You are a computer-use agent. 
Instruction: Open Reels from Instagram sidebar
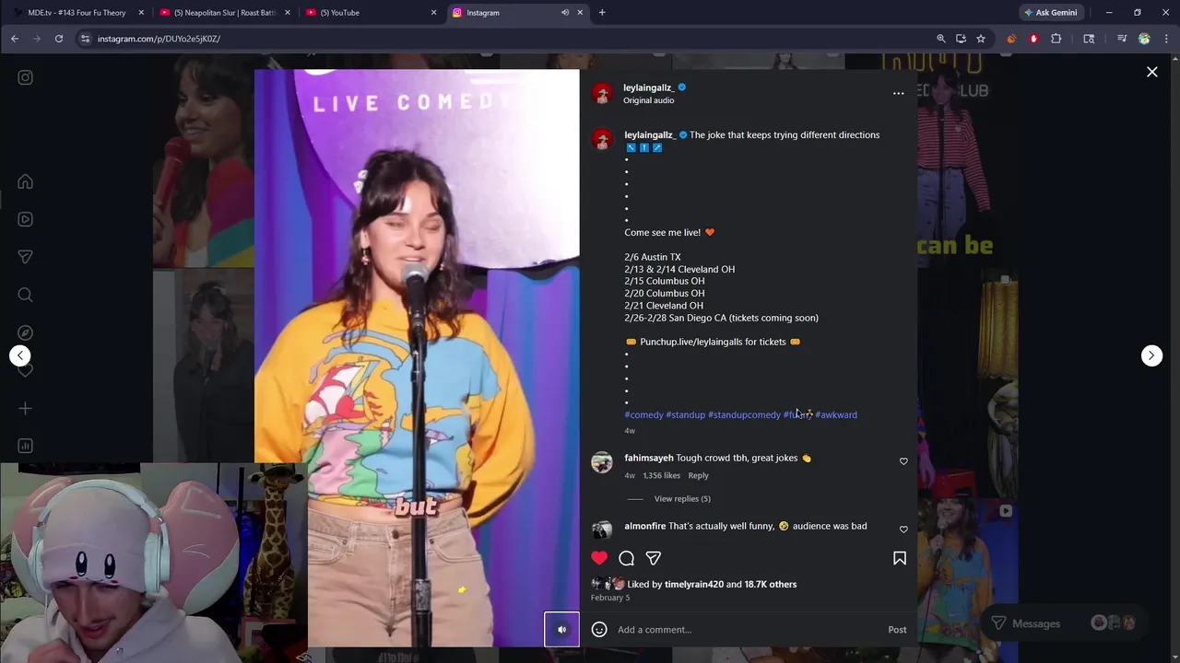25,219
